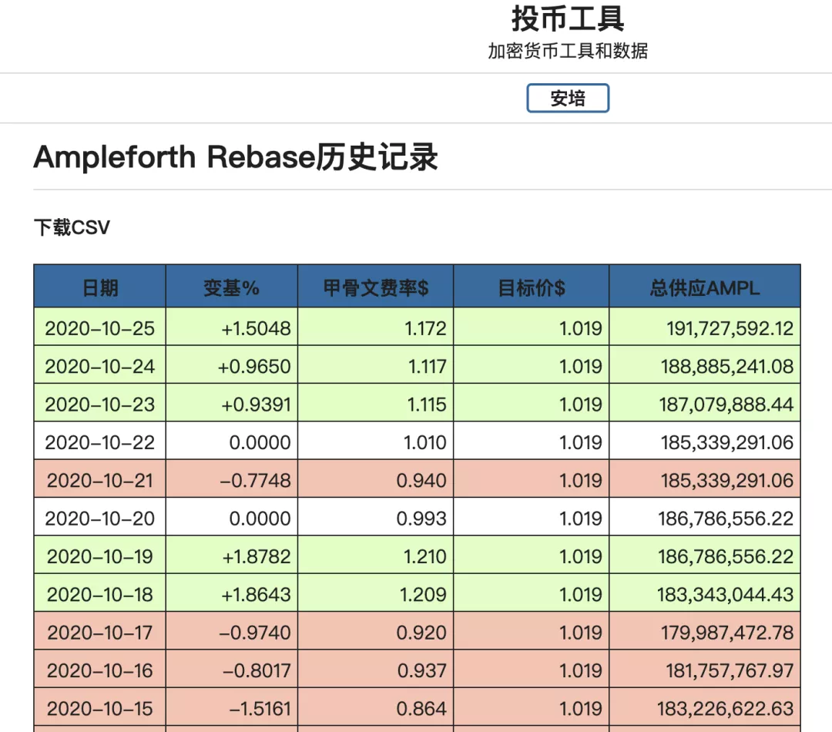Image resolution: width=832 pixels, height=732 pixels.
Task: Click the 安培 button
Action: pyautogui.click(x=568, y=98)
